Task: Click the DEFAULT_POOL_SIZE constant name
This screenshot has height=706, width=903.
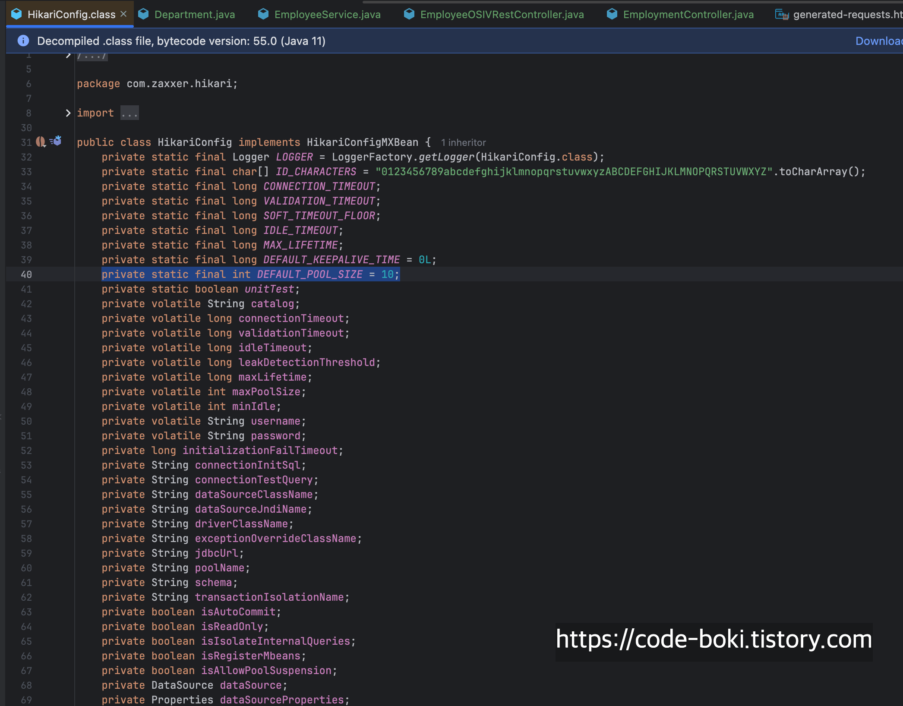Action: (309, 274)
